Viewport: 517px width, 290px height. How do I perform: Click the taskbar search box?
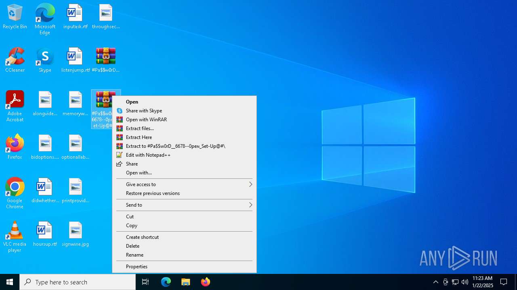(78, 282)
